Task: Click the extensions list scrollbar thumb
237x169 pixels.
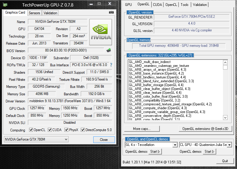Action: tap(225, 67)
